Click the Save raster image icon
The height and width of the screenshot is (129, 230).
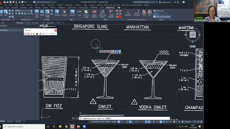pos(6,13)
